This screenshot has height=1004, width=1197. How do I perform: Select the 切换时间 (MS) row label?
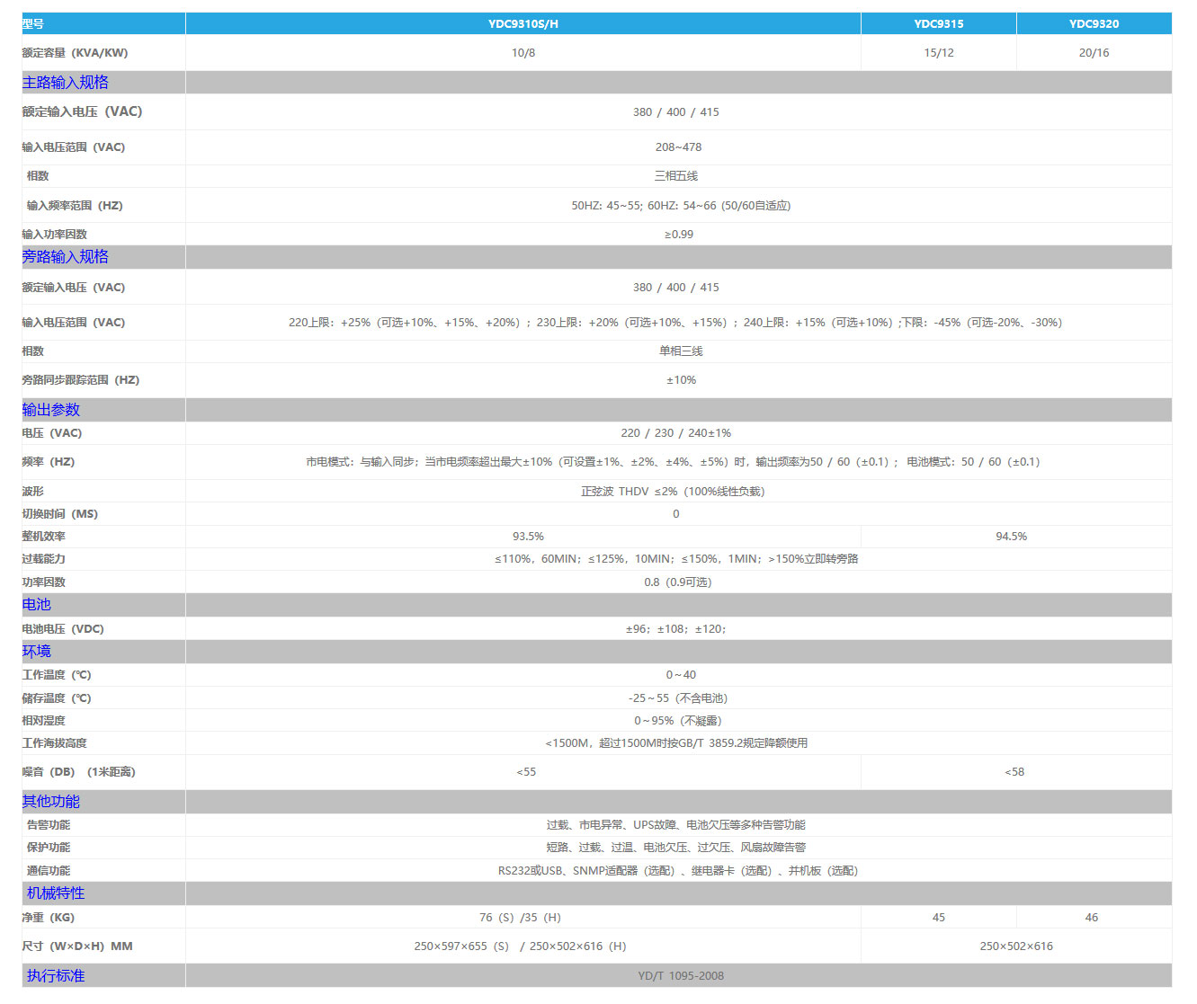(60, 514)
